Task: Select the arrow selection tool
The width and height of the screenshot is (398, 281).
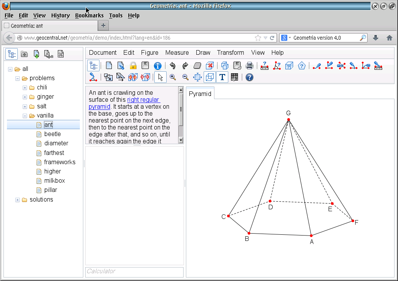Action: click(x=160, y=77)
